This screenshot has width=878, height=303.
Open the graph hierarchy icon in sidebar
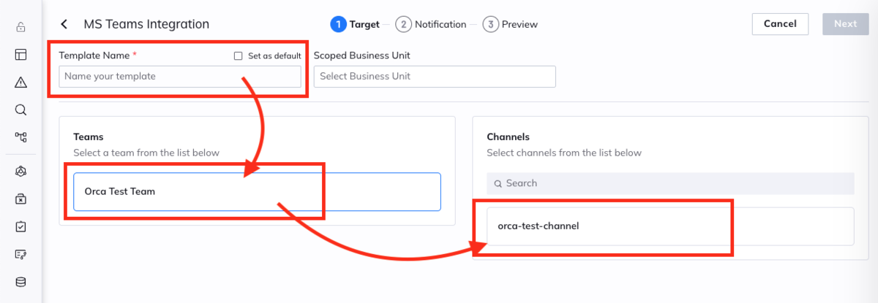21,137
